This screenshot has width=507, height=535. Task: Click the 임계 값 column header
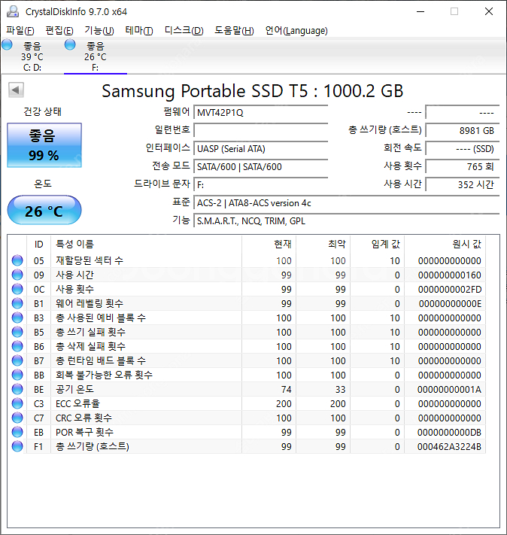point(378,244)
